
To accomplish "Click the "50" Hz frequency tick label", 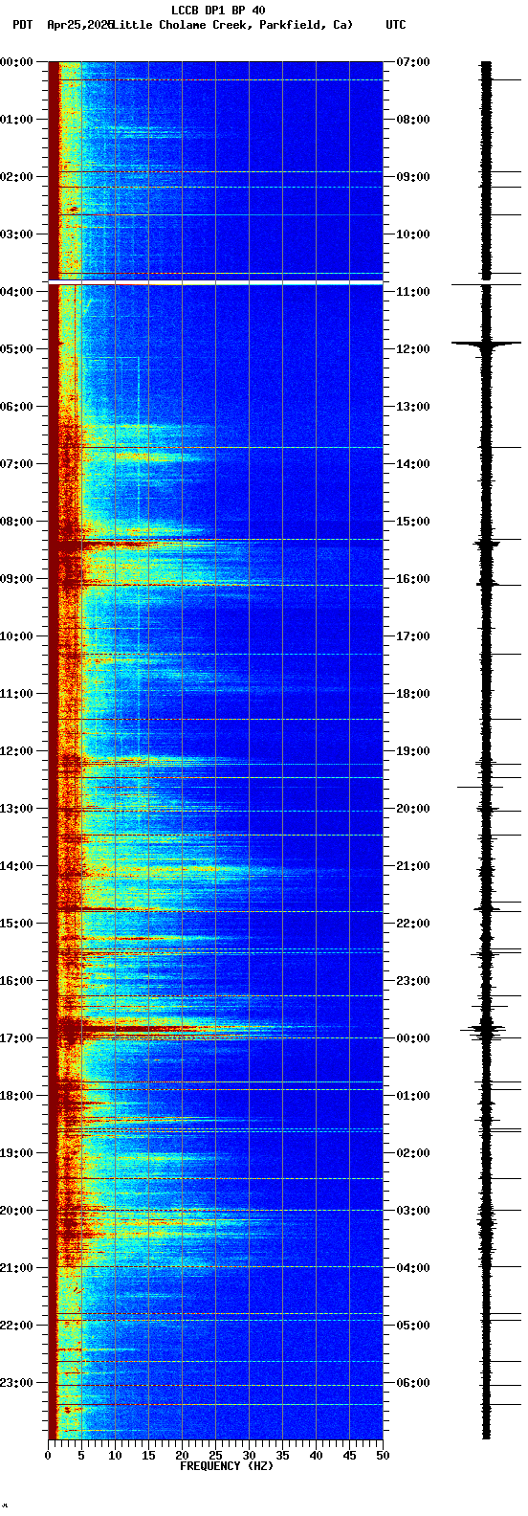I will [383, 1456].
